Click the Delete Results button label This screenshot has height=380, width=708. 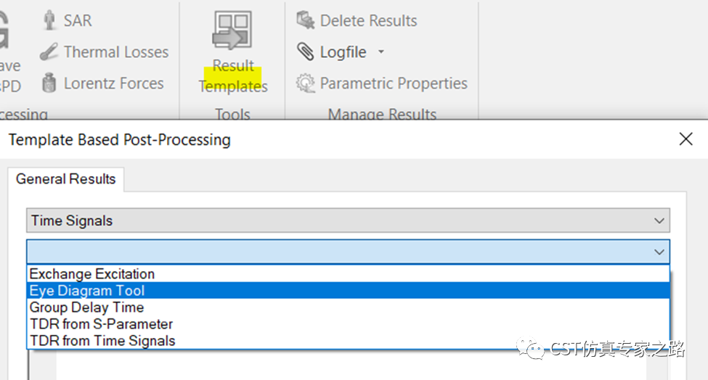368,21
